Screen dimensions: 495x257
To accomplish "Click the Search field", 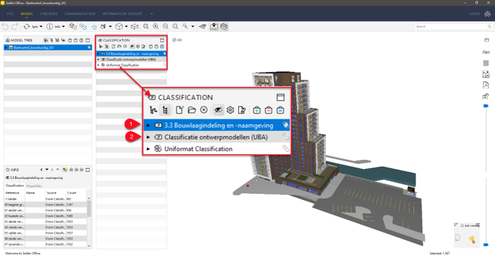I will [453, 27].
